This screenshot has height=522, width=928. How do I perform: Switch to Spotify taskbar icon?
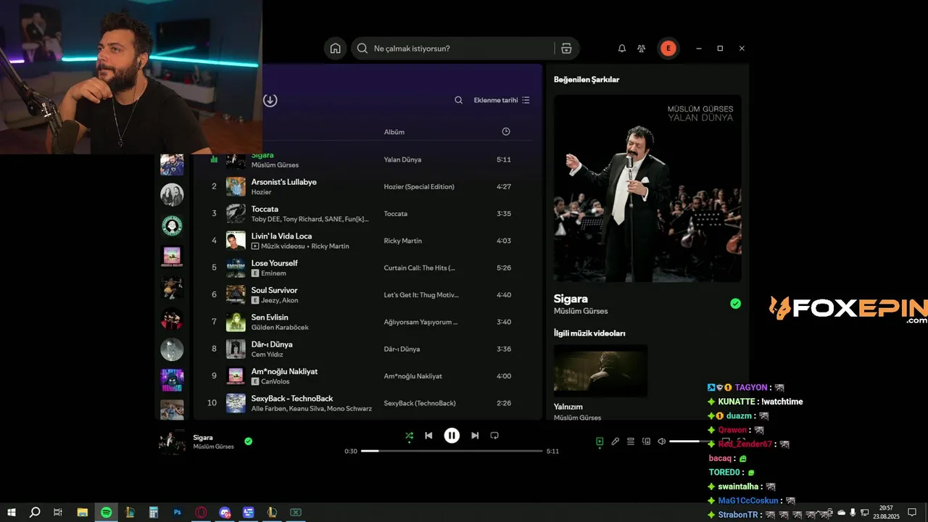pos(106,513)
